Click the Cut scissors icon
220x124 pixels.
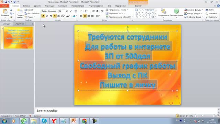(11, 10)
